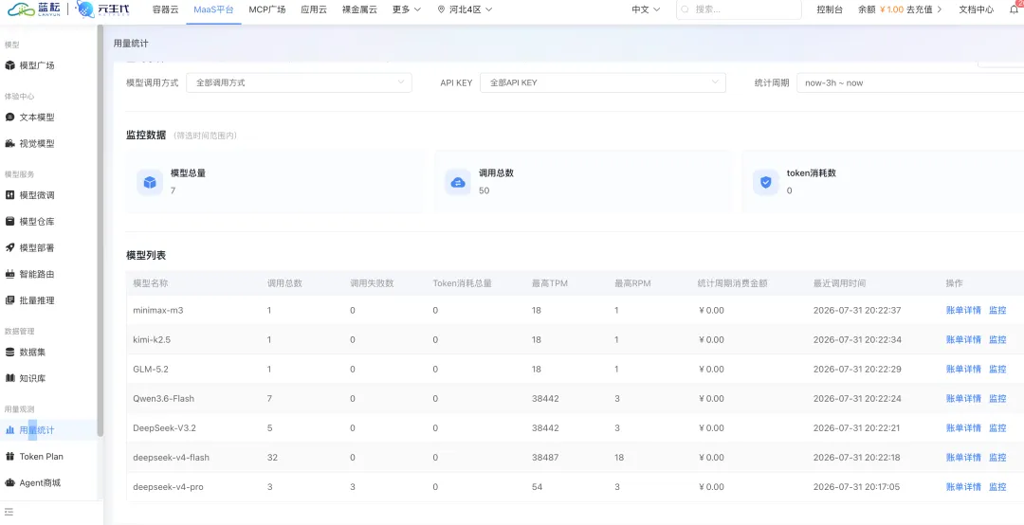Click the 2026-07-31 20:17:05 timestamp
Viewport: 1024px width, 525px height.
tap(857, 486)
